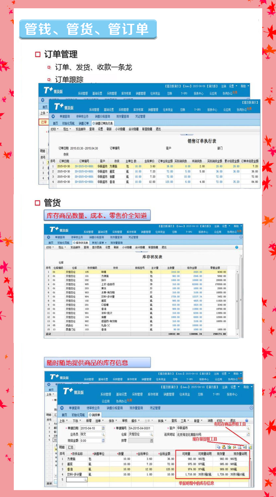Image resolution: width=276 pixels, height=497 pixels.
Task: Click the search icon in the 业务员 field
Action: click(x=103, y=434)
